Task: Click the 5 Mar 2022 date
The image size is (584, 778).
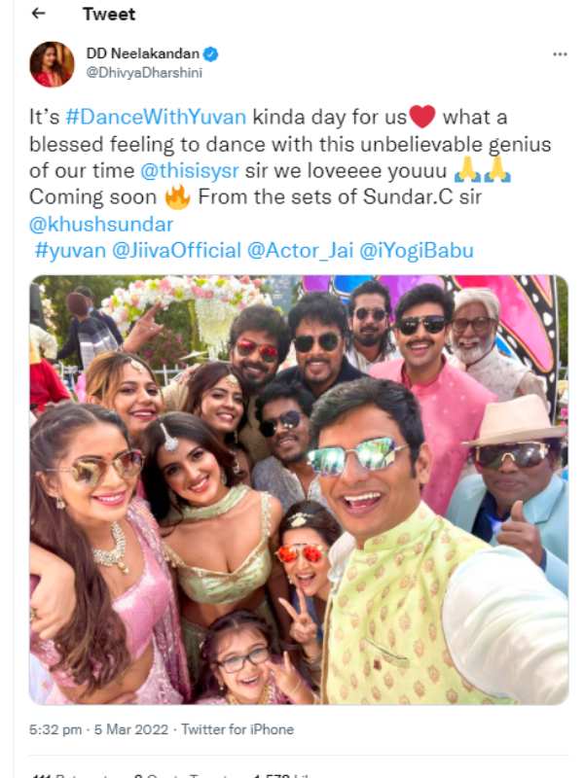Action: point(131,729)
